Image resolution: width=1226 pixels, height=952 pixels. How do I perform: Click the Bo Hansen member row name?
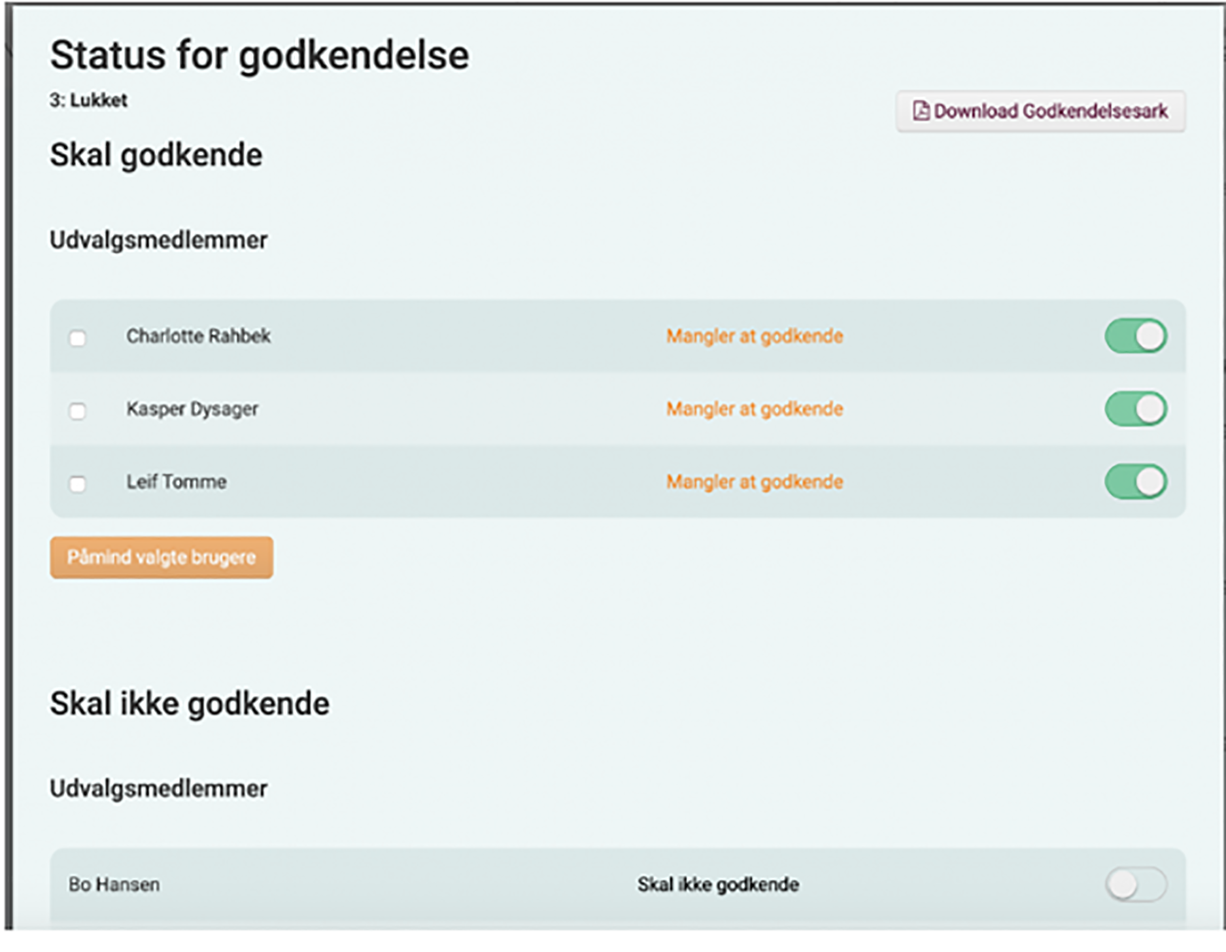pyautogui.click(x=114, y=885)
